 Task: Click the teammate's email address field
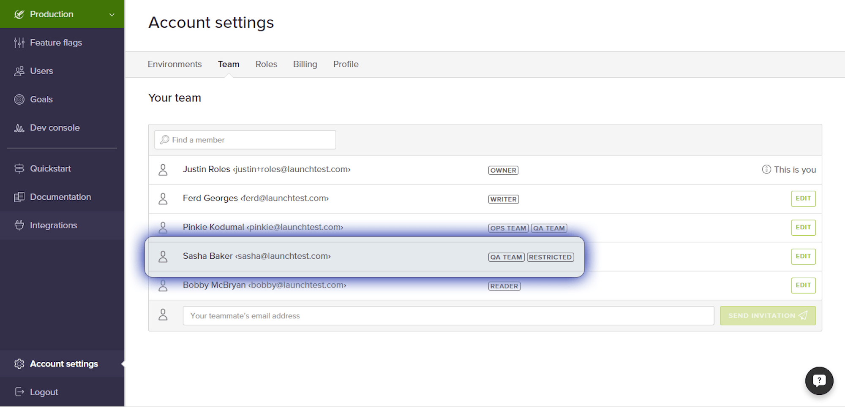pos(448,316)
